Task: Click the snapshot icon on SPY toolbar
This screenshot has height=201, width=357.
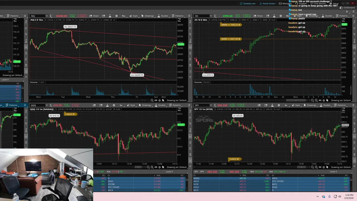Action: point(266,105)
